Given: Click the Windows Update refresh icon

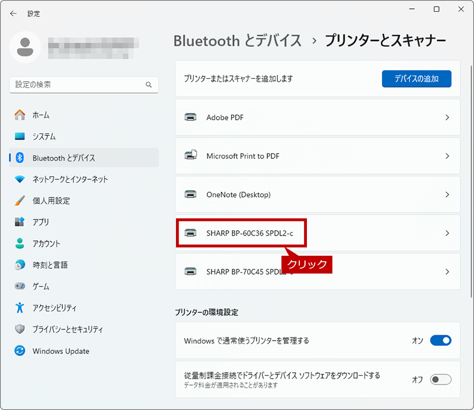Looking at the screenshot, I should tap(20, 351).
